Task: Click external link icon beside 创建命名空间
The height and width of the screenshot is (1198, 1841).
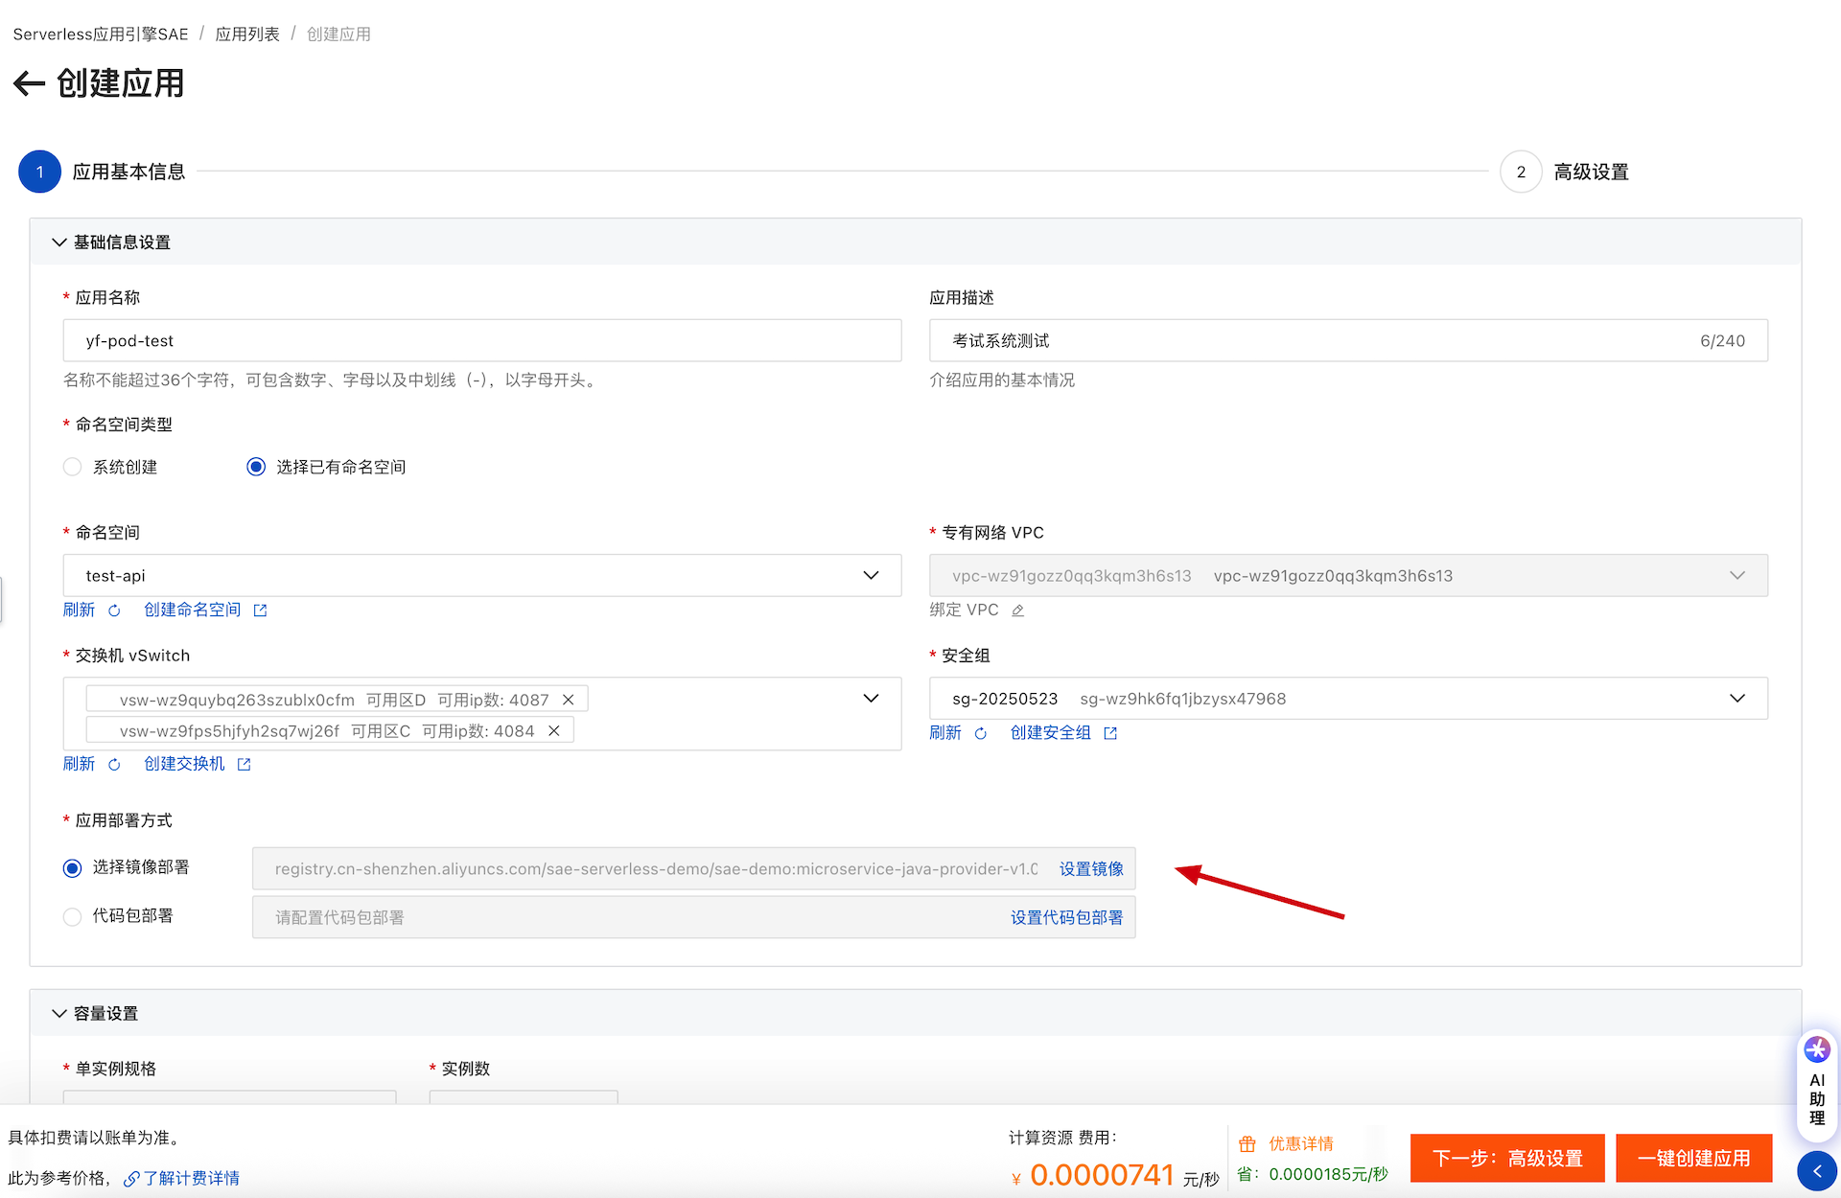Action: click(x=260, y=611)
